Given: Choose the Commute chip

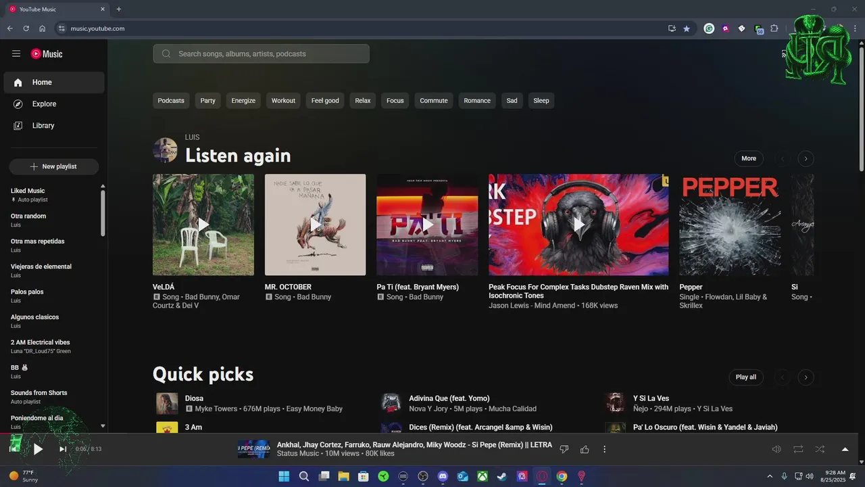Looking at the screenshot, I should (x=434, y=101).
